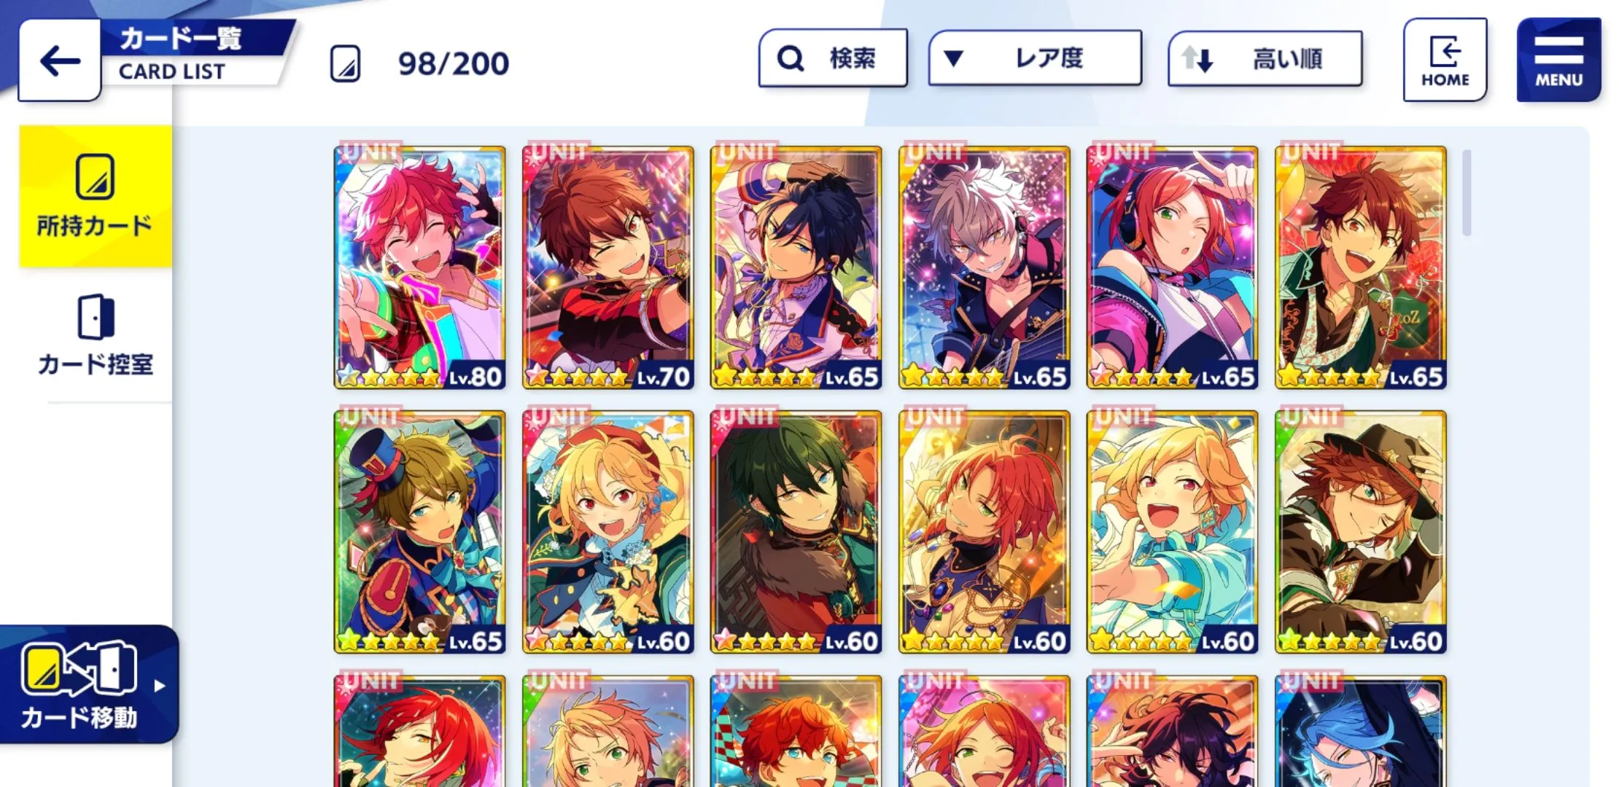Viewport: 1619px width, 787px height.
Task: Open the blue-haired card in bottom row
Action: (x=1360, y=731)
